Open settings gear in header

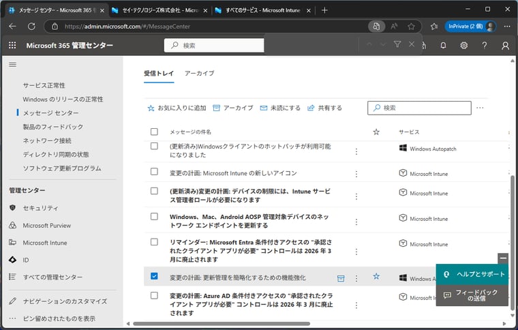click(464, 45)
